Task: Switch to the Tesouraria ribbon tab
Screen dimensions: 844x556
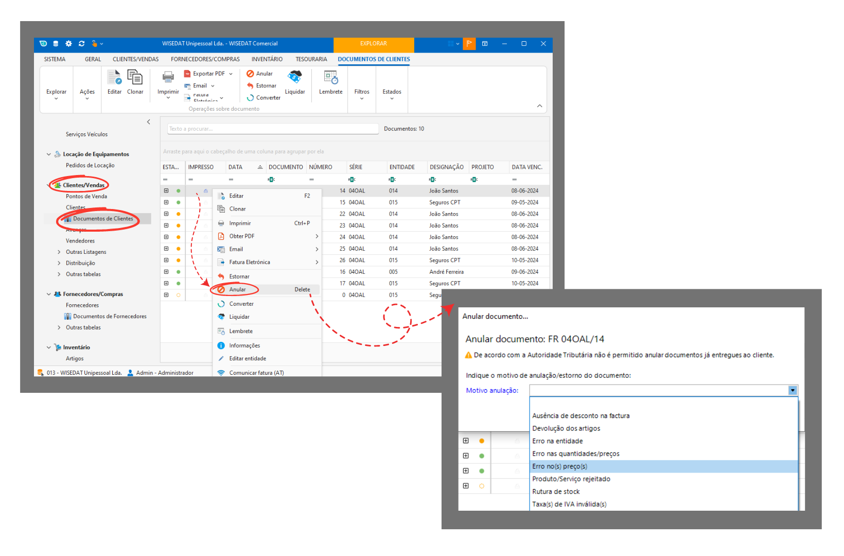Action: (311, 59)
